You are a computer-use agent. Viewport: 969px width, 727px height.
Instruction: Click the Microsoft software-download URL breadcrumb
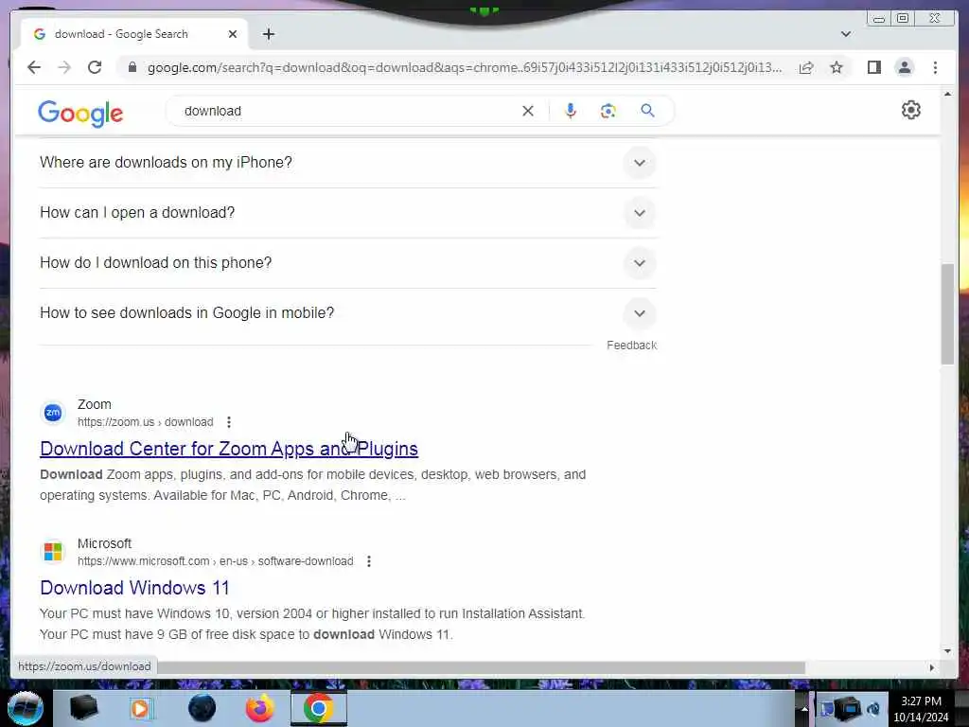215,561
